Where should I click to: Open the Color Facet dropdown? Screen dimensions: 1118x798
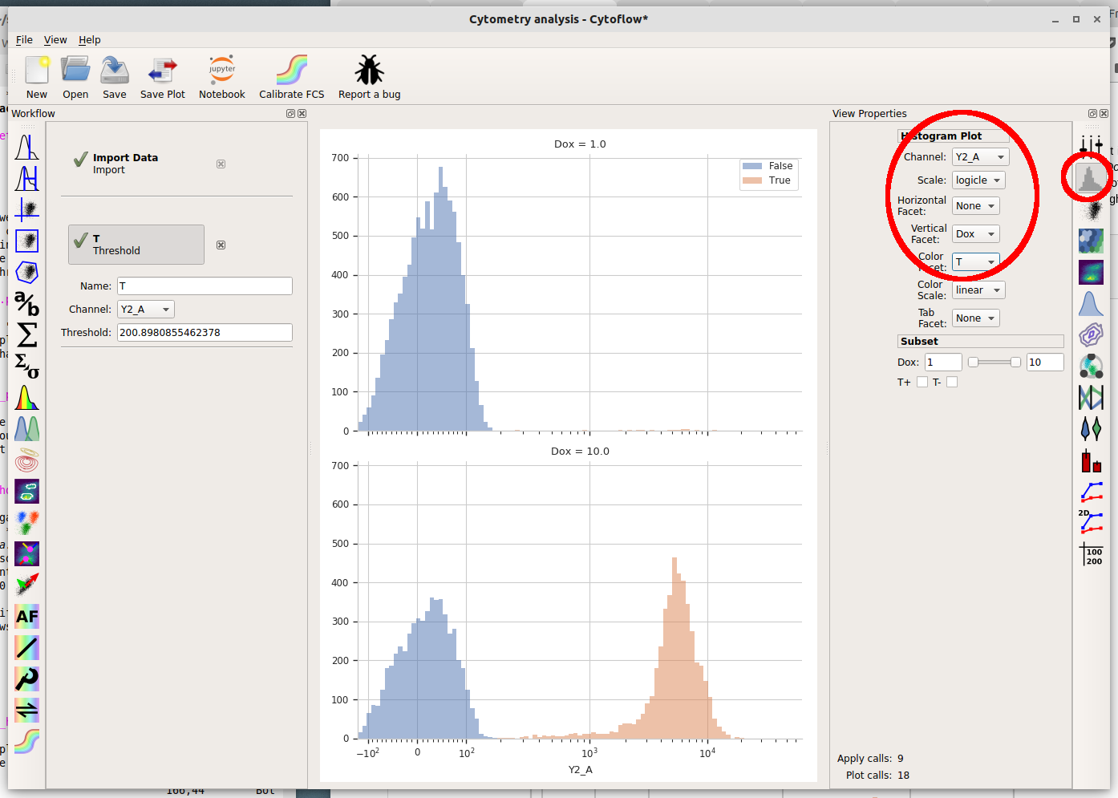(x=976, y=262)
